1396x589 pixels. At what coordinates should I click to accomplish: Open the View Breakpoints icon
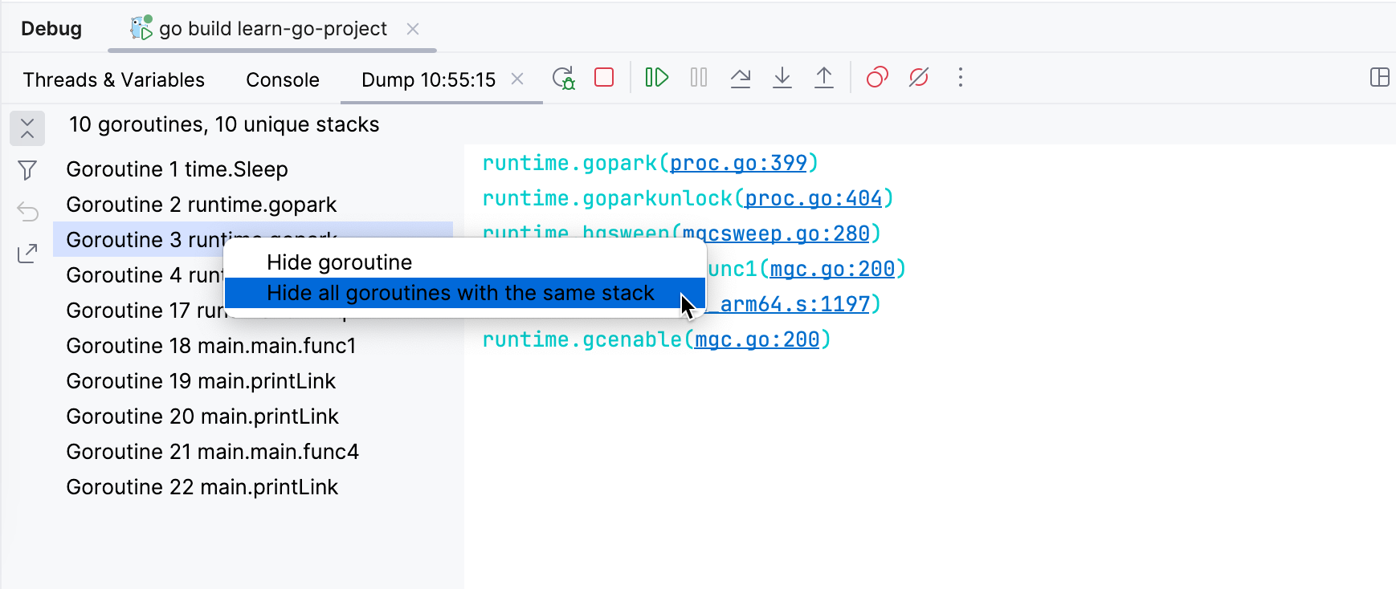[x=877, y=77]
